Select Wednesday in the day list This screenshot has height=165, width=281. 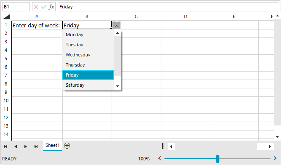(88, 55)
